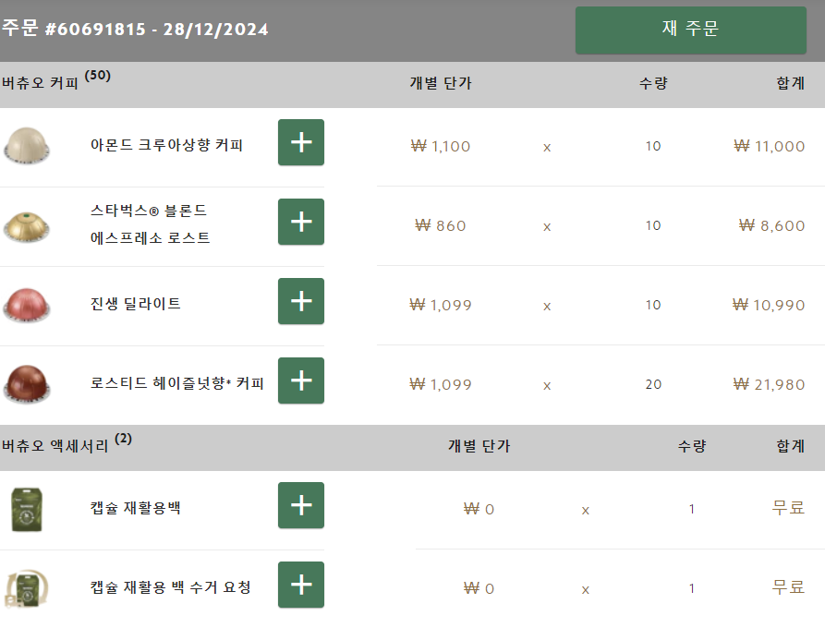Screen dimensions: 825x628
Task: Select the 진생 딜라이트 product name
Action: tap(136, 304)
